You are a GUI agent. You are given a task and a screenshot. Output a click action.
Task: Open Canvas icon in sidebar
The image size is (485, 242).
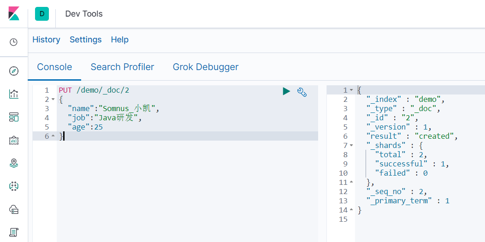tap(14, 140)
